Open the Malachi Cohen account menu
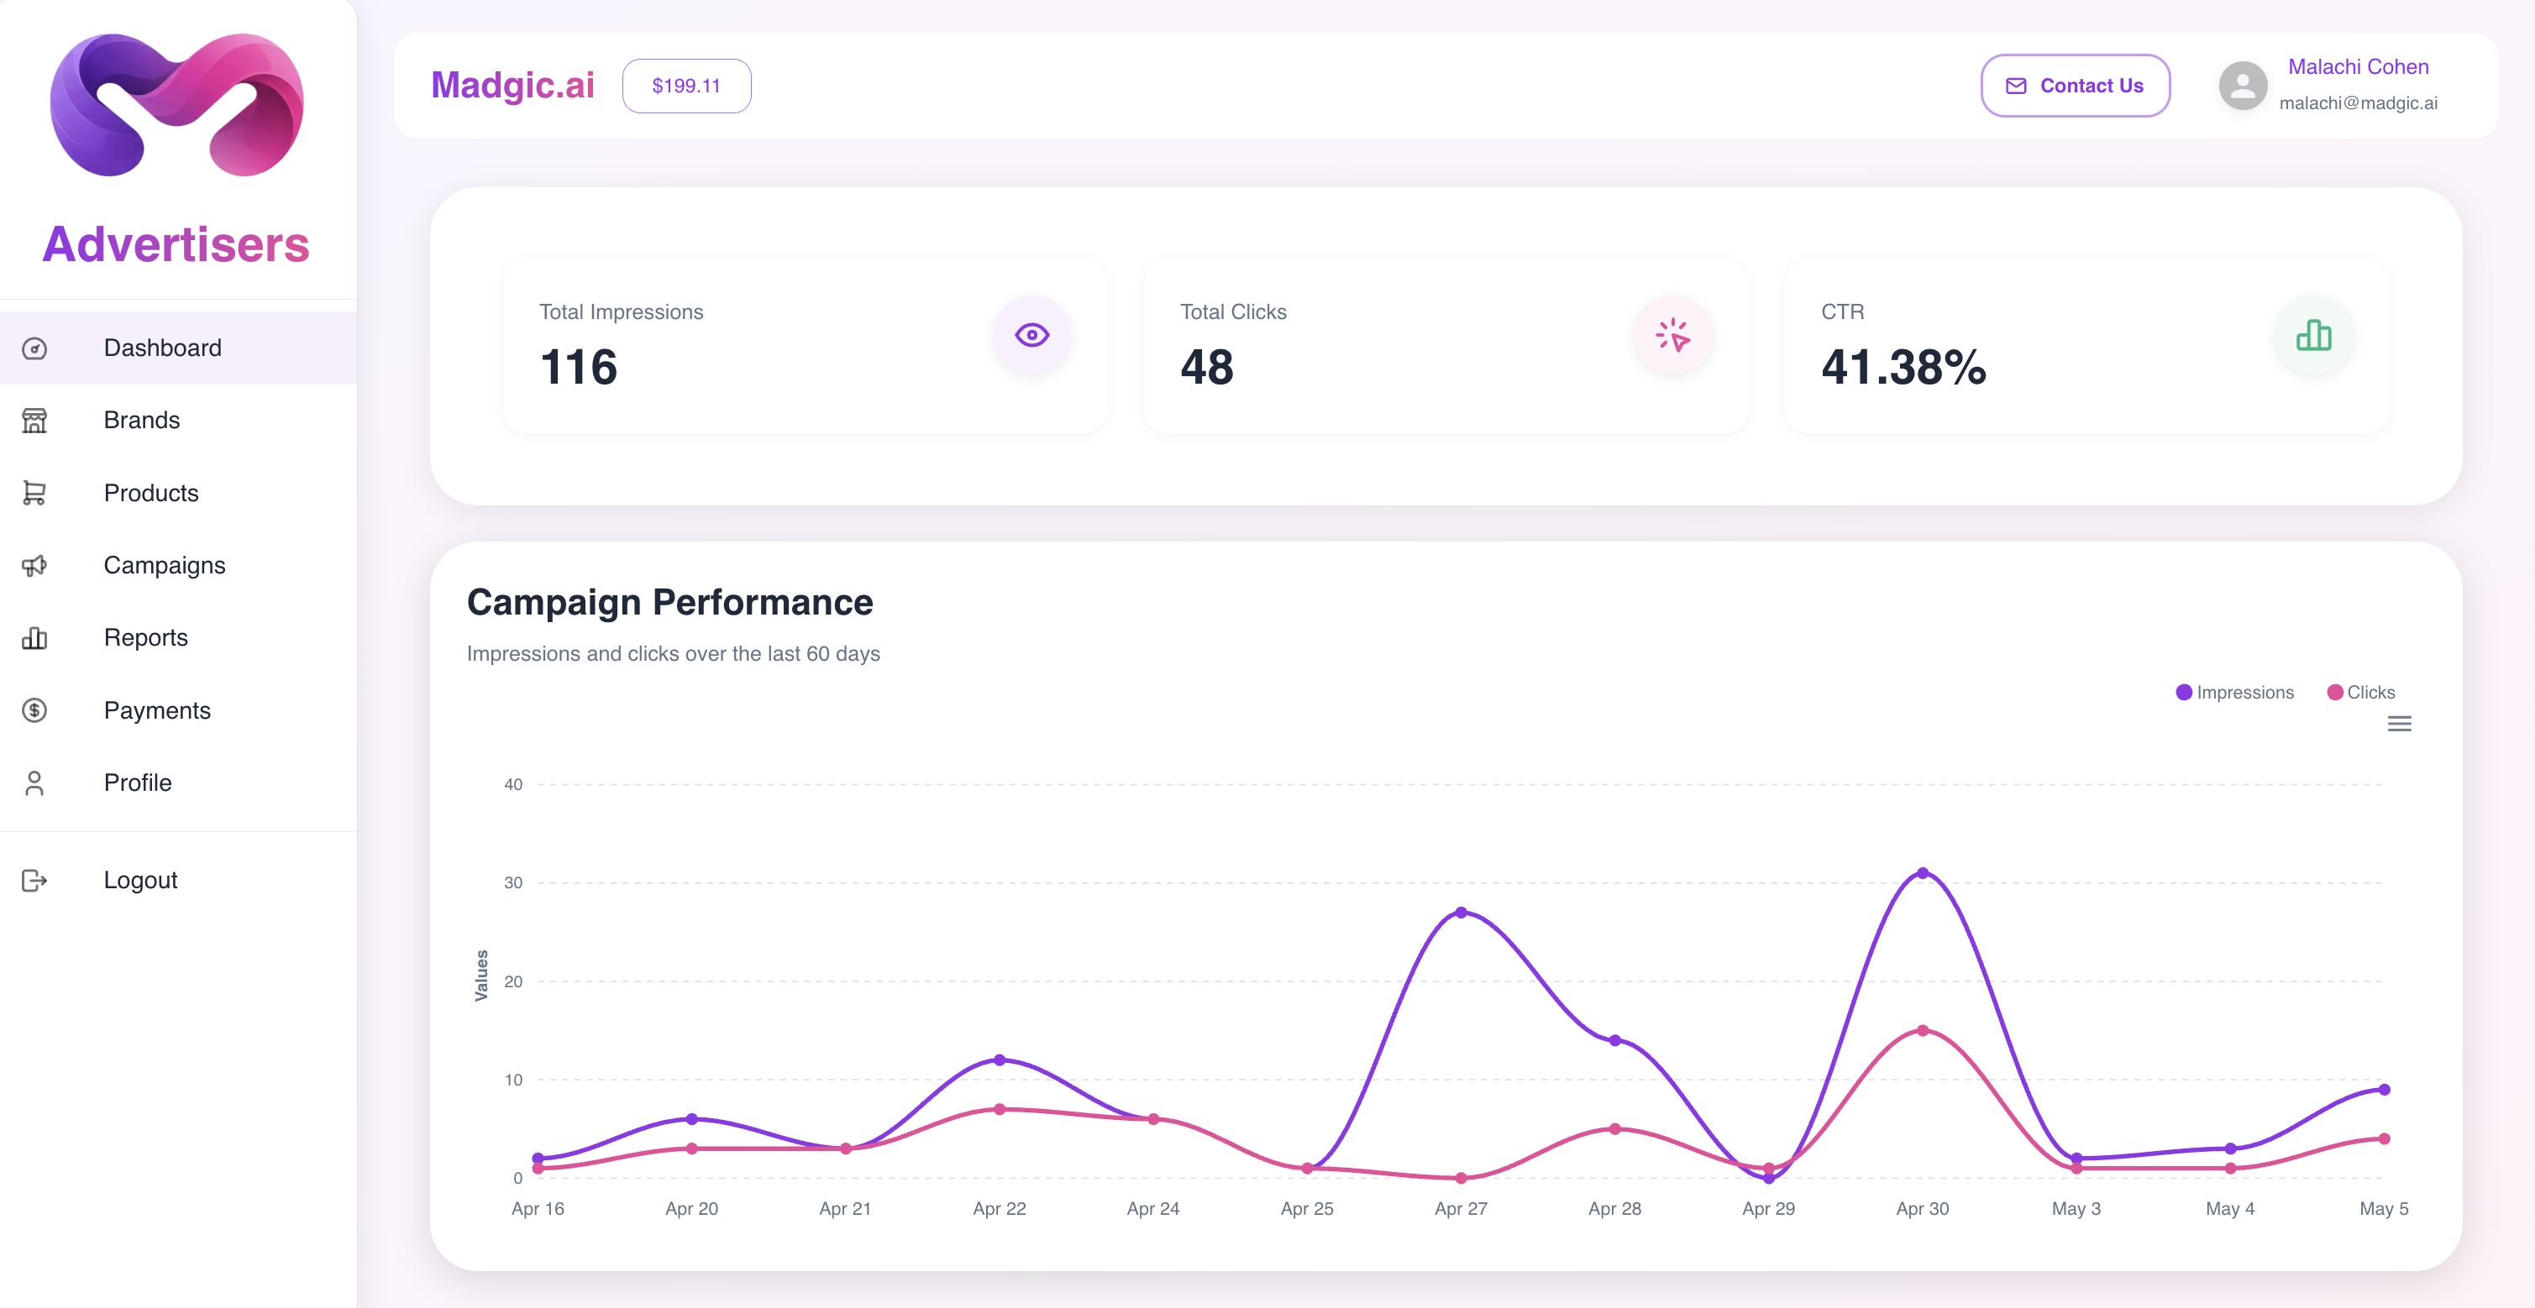 pyautogui.click(x=2328, y=86)
